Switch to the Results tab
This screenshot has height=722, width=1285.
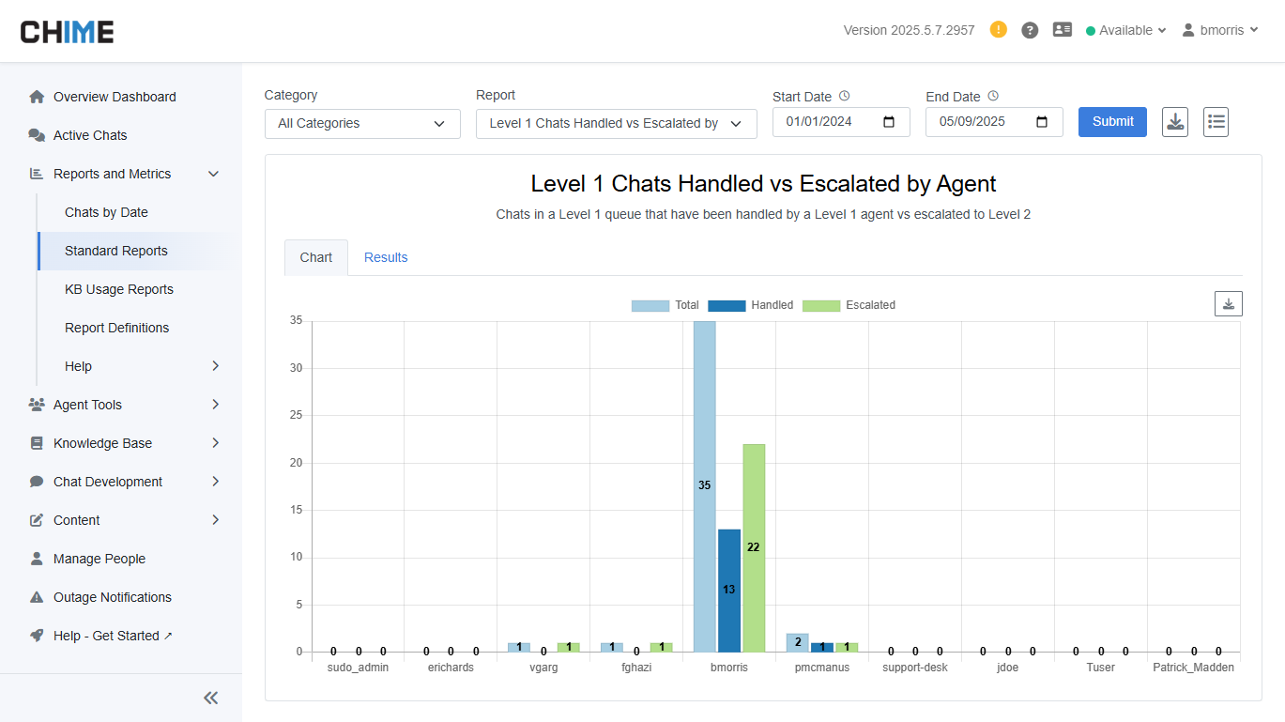click(x=386, y=257)
